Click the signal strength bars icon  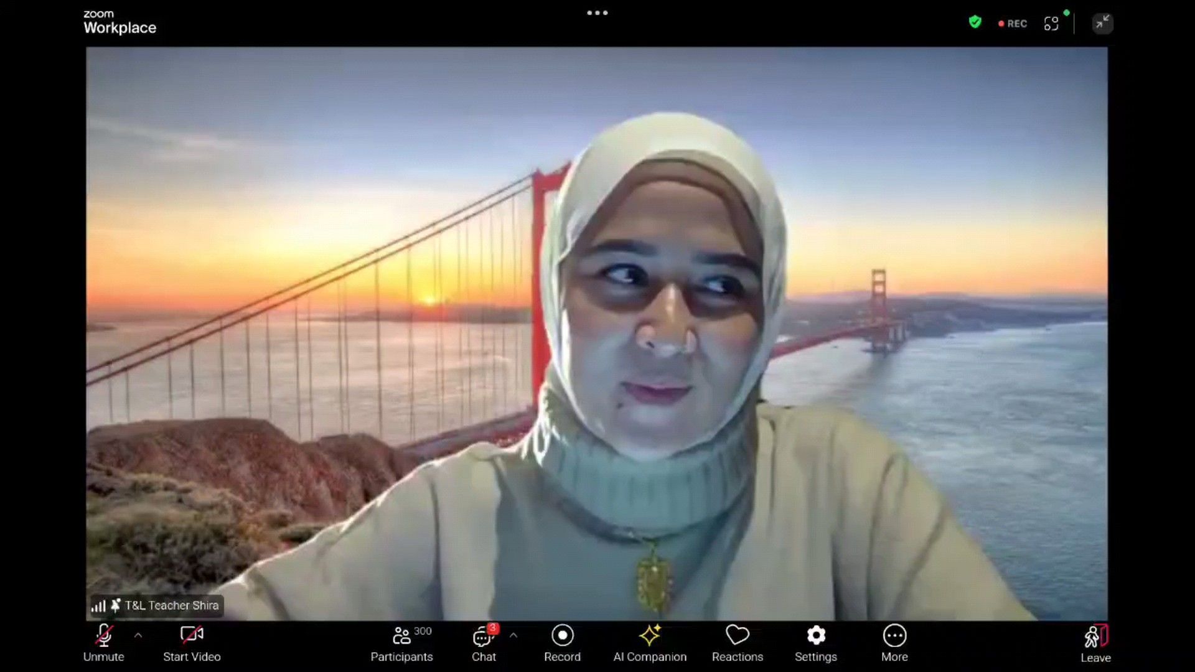click(x=98, y=606)
